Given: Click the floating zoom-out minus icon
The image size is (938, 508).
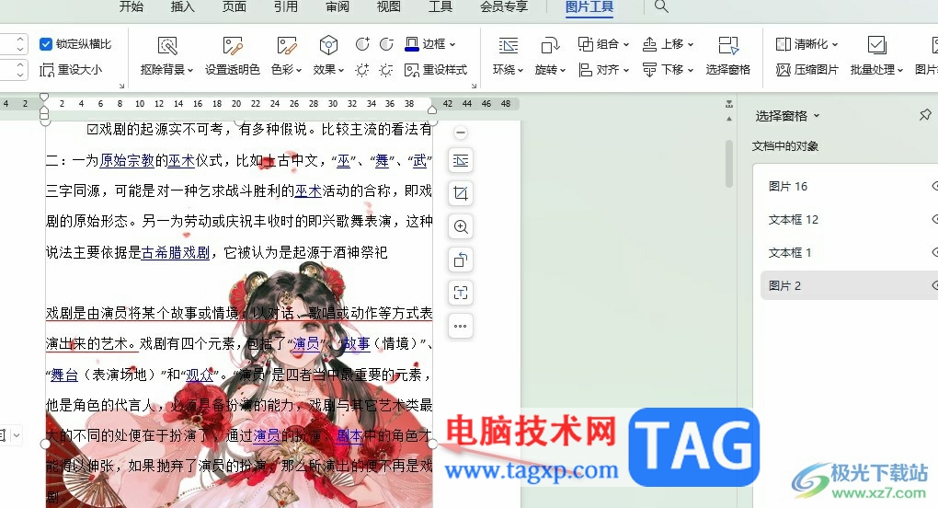Looking at the screenshot, I should point(460,133).
